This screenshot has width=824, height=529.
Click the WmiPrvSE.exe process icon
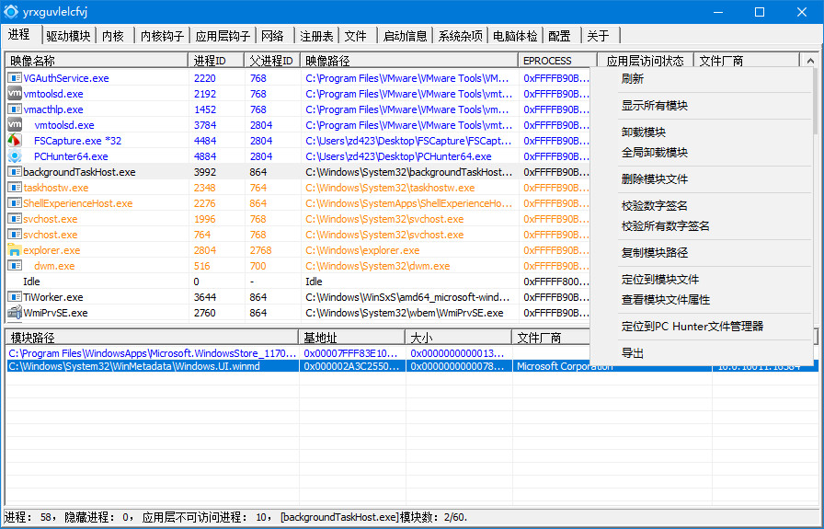14,313
